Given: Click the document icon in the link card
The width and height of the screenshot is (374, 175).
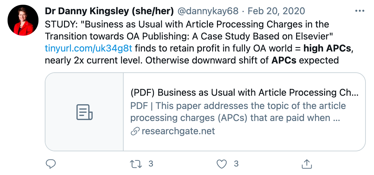Looking at the screenshot, I should [x=84, y=112].
